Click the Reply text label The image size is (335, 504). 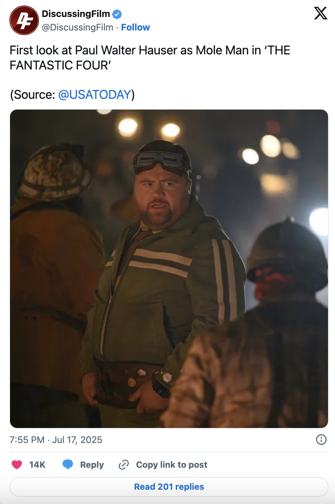(x=92, y=465)
